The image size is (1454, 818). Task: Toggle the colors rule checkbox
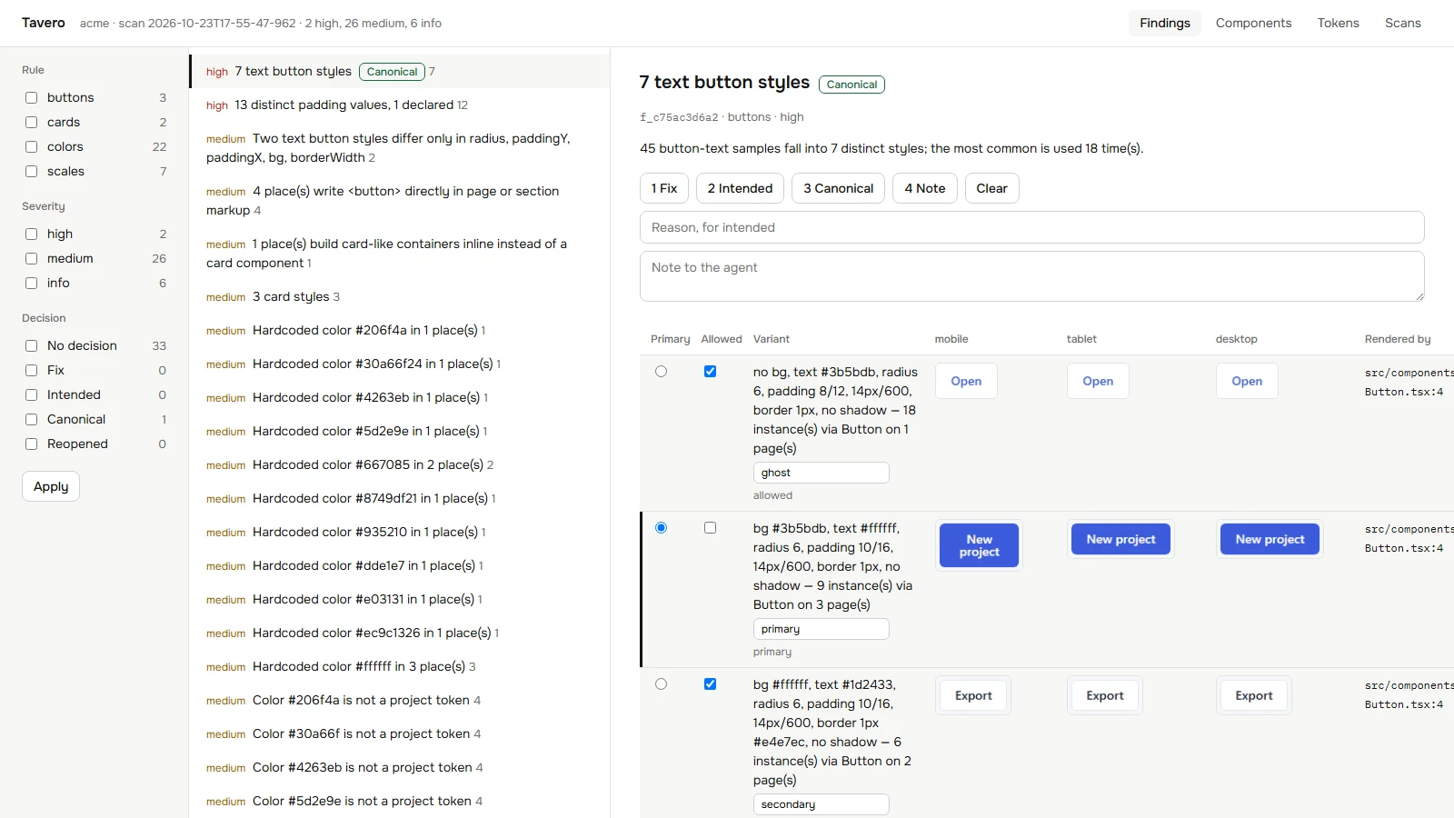[x=31, y=146]
